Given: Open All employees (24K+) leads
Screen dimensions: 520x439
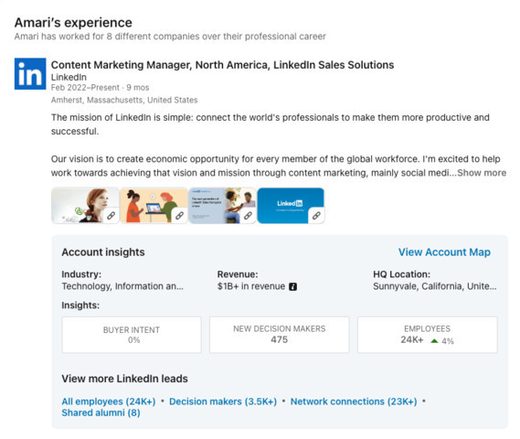Looking at the screenshot, I should tap(109, 402).
